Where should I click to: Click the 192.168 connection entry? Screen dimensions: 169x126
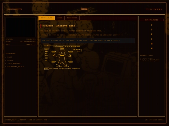(146, 58)
